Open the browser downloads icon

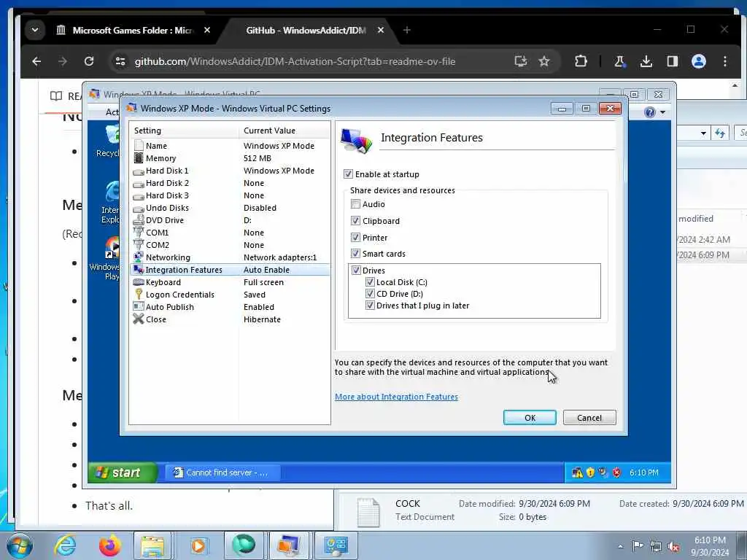646,61
